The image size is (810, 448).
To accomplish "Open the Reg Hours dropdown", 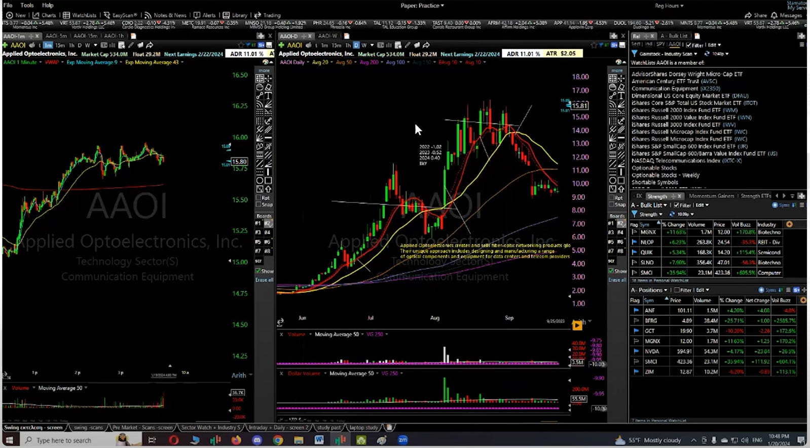I will tap(669, 6).
